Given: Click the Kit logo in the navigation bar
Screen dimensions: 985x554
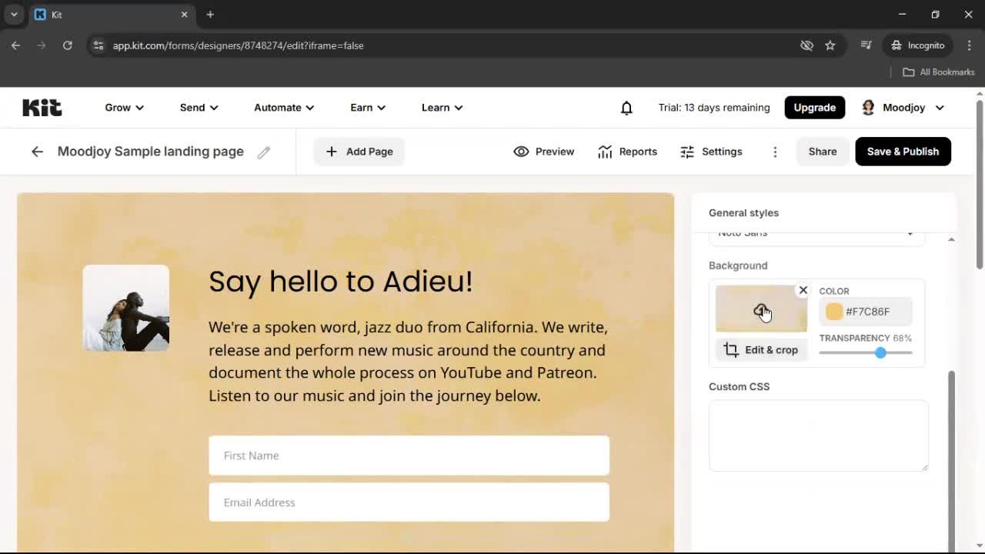Looking at the screenshot, I should pos(41,107).
